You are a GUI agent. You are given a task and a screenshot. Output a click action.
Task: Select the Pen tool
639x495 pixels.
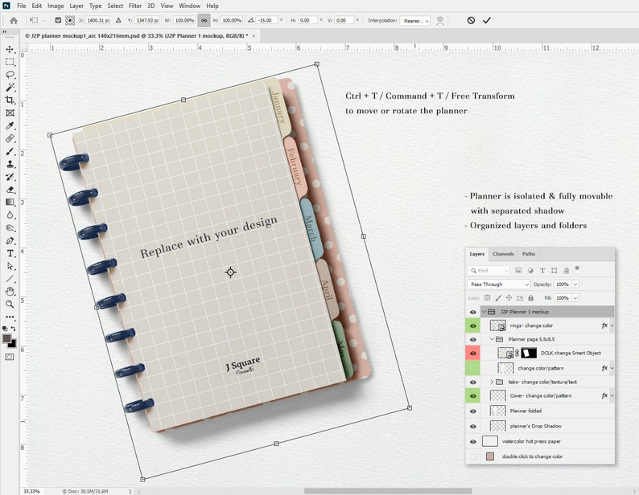click(10, 240)
